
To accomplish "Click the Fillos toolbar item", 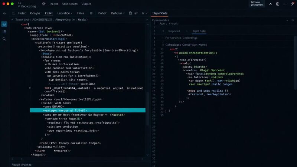I will coord(81,13).
